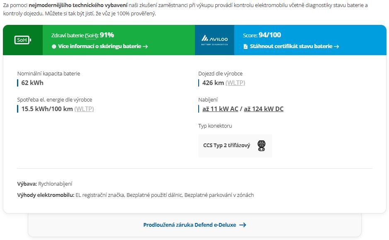Click the document icon beside 'Stáhnout certifikát'
The height and width of the screenshot is (240, 389).
pyautogui.click(x=246, y=46)
